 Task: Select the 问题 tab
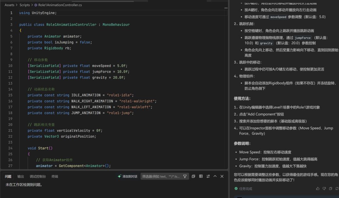(x=8, y=177)
